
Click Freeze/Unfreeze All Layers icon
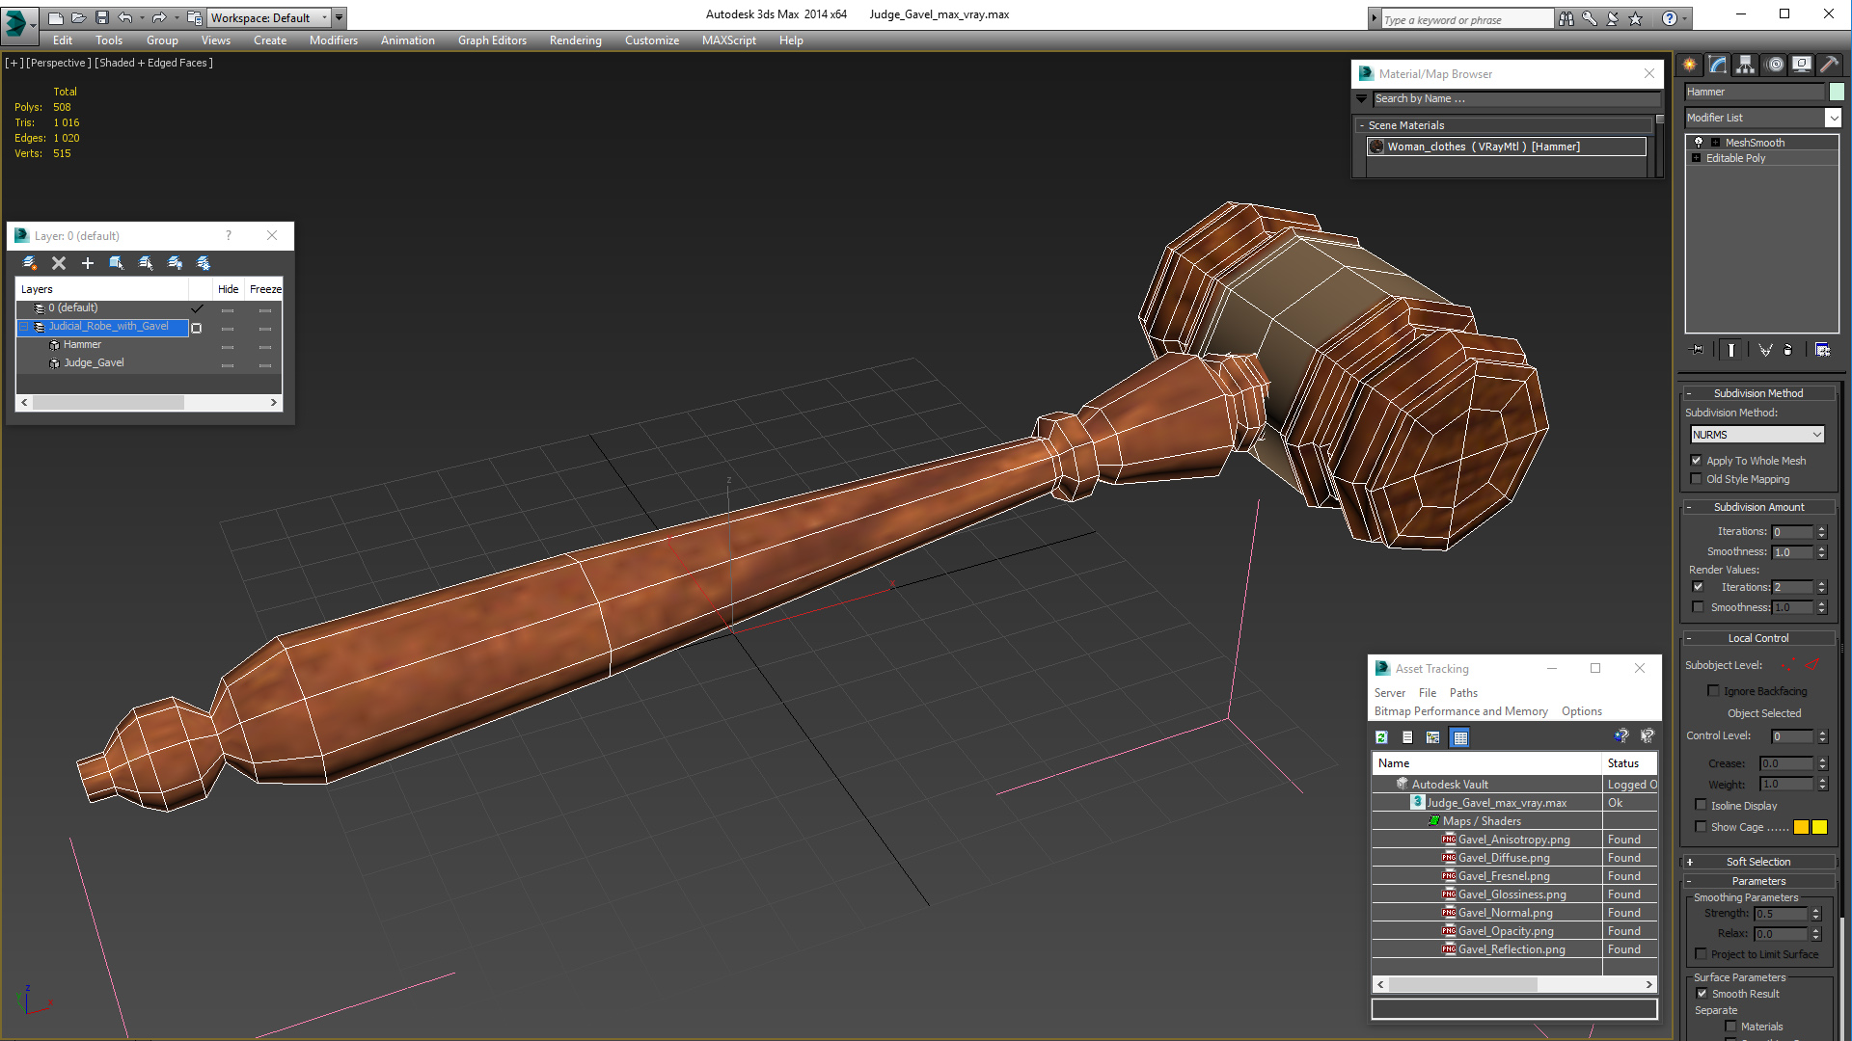(204, 263)
